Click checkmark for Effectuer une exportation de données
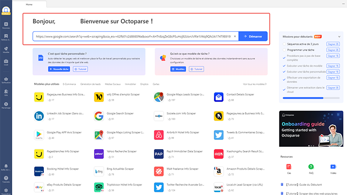Viewport: 347px width, 195px height. pos(284,79)
